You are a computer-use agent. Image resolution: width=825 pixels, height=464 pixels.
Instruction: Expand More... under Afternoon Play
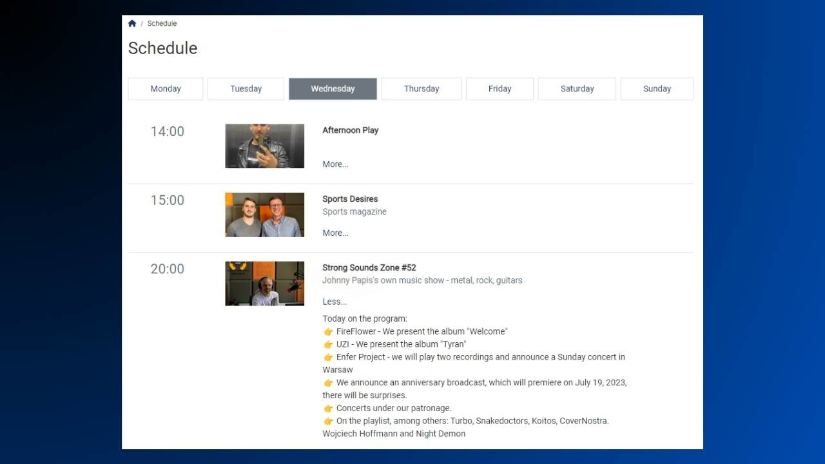[335, 164]
